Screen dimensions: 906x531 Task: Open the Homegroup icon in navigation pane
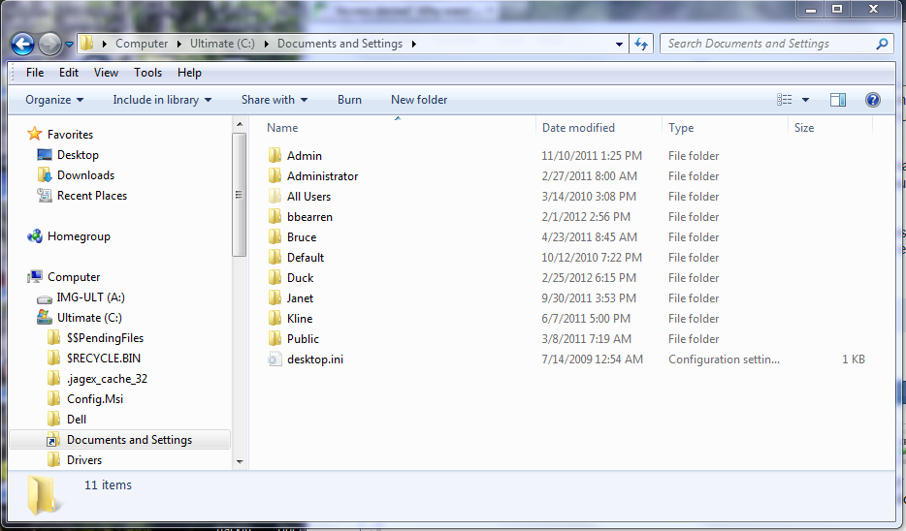pyautogui.click(x=35, y=236)
